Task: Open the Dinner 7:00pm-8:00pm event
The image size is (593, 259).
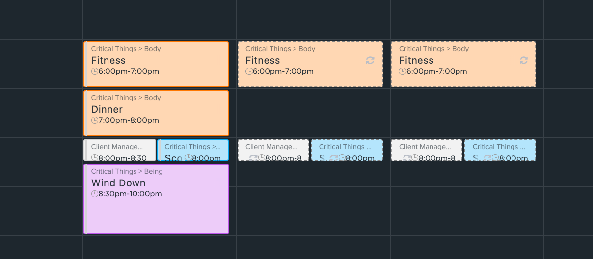Action: [156, 113]
